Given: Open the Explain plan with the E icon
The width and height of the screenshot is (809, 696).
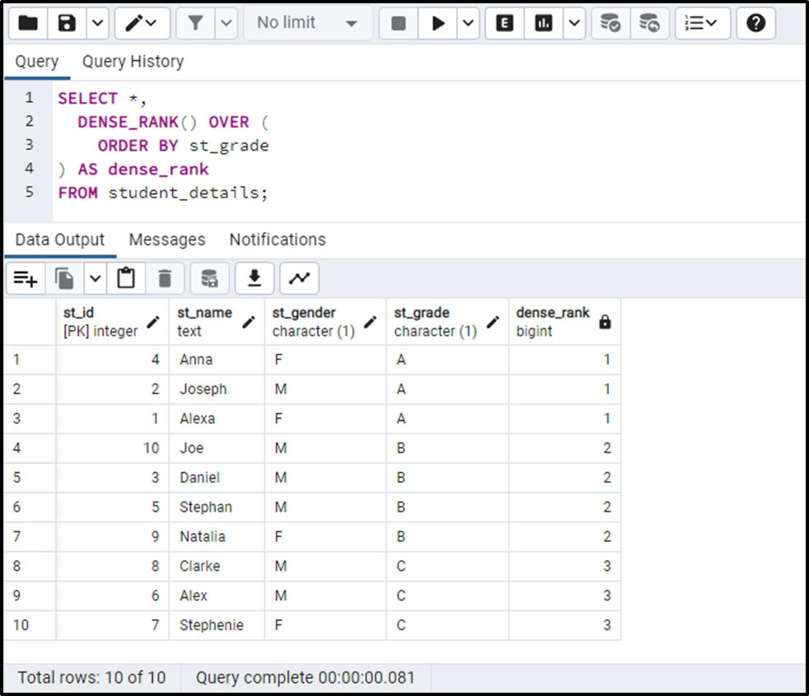Looking at the screenshot, I should point(503,23).
